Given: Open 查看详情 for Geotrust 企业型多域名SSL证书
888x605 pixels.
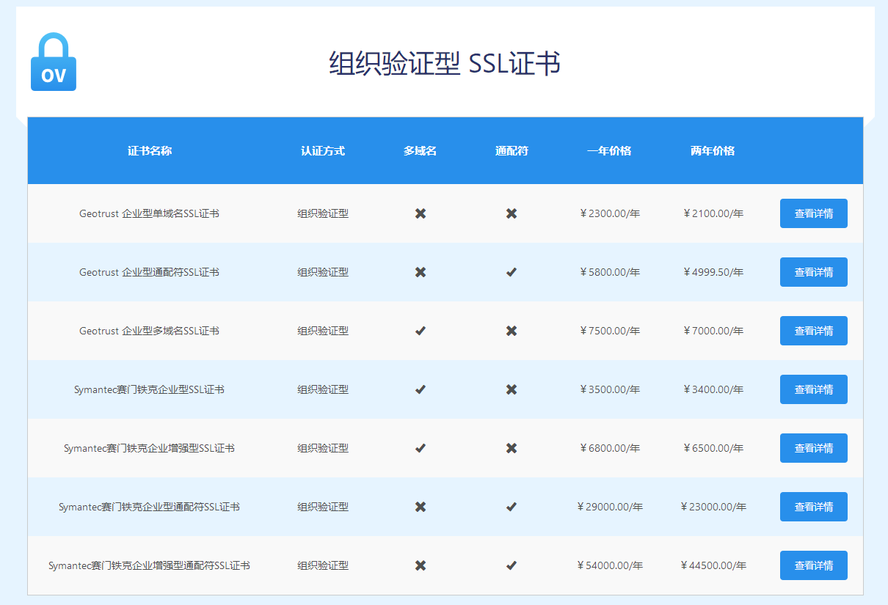Looking at the screenshot, I should coord(814,331).
